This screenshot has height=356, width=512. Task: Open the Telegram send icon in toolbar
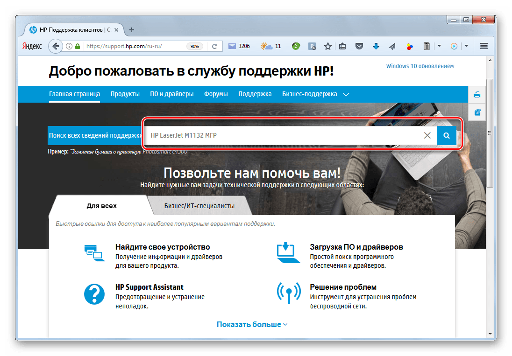pyautogui.click(x=392, y=46)
